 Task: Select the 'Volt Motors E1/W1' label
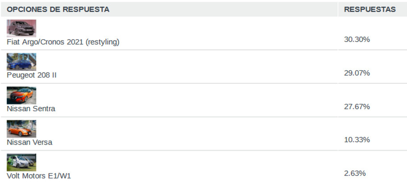(39, 176)
